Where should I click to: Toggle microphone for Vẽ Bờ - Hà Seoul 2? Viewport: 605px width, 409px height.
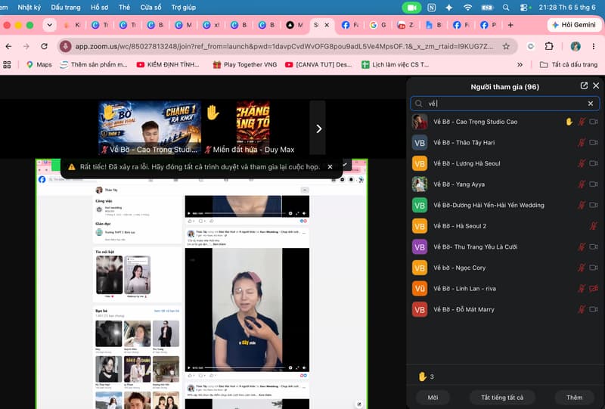tap(594, 226)
